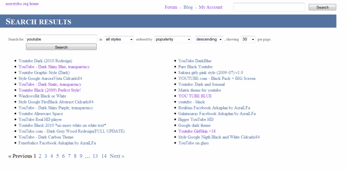Open 'YouTube on glass'
Image resolution: width=347 pixels, height=172 pixels.
(x=193, y=143)
